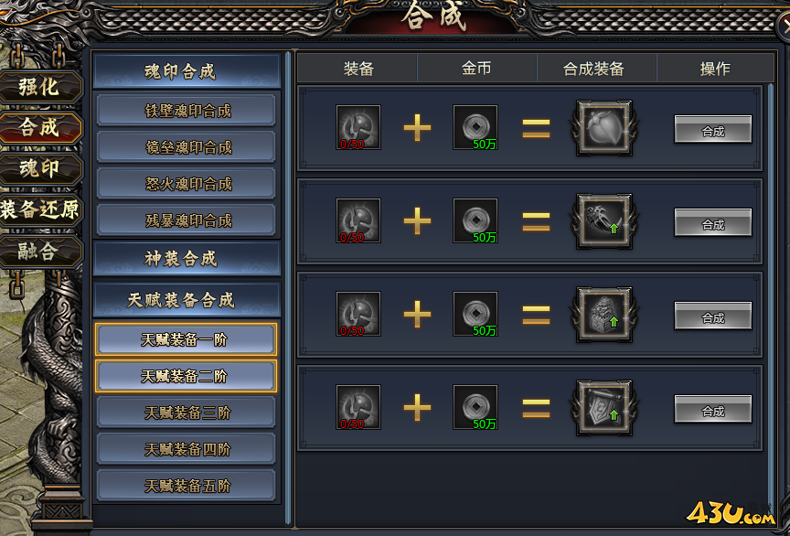Screen dimensions: 790x536
Task: Choose 天赋装备五阶 option
Action: [x=187, y=486]
